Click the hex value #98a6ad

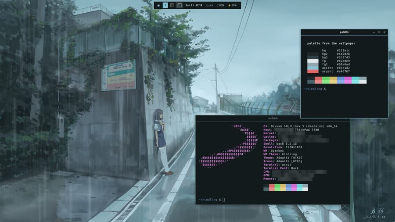[343, 64]
